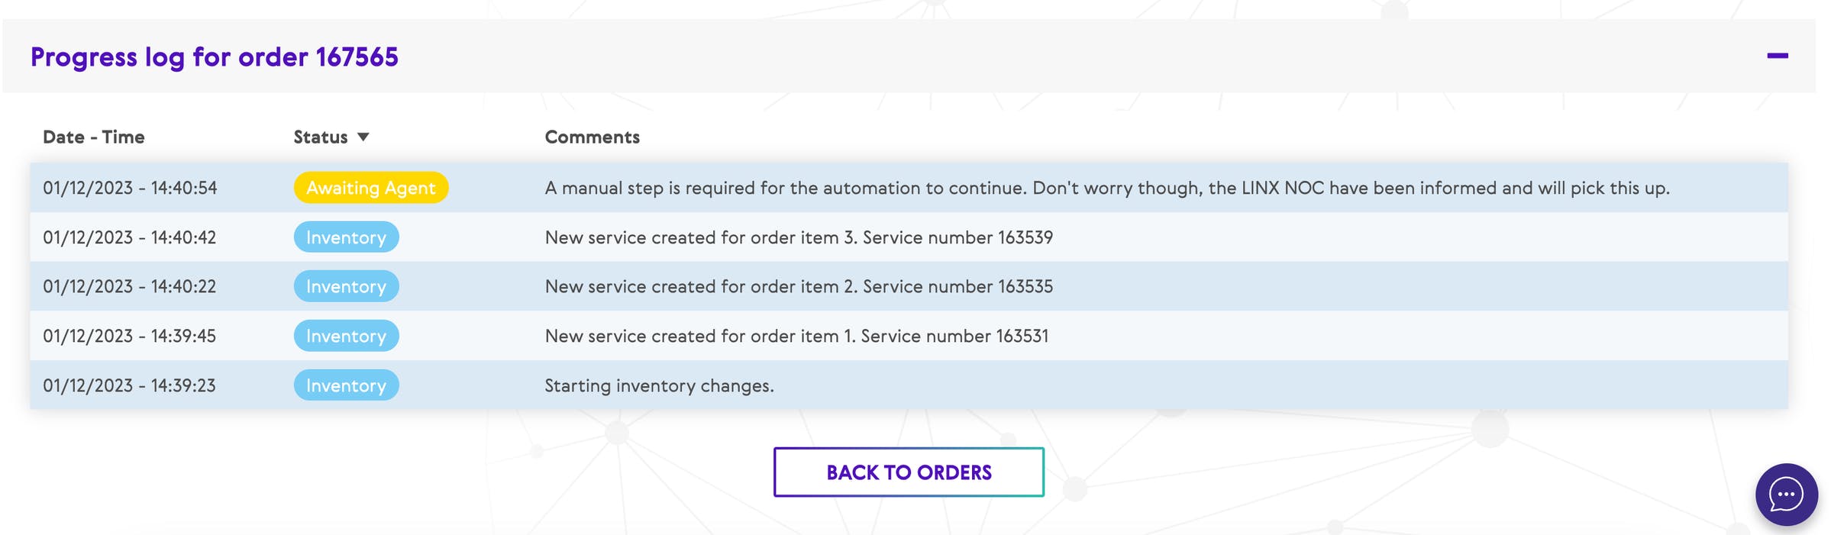The width and height of the screenshot is (1831, 535).
Task: Click the Inventory badge for Starting inventory changes
Action: 346,385
